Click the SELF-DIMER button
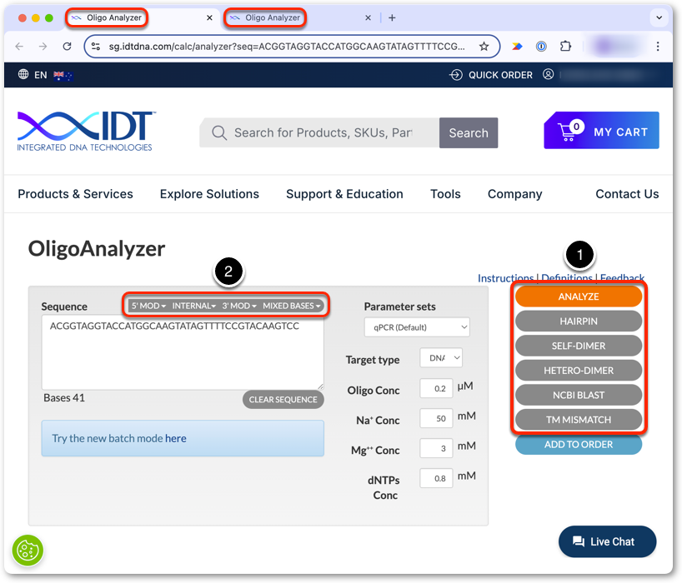 point(579,346)
